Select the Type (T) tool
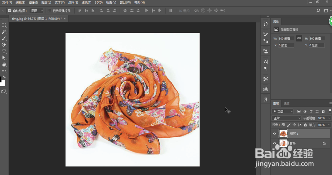This screenshot has width=332, height=175. (x=4, y=51)
